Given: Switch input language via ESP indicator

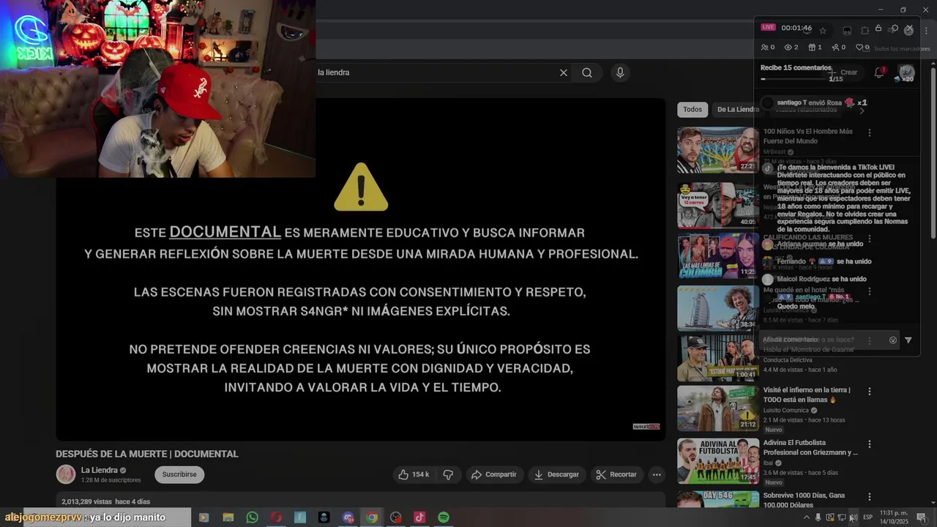Looking at the screenshot, I should click(869, 517).
